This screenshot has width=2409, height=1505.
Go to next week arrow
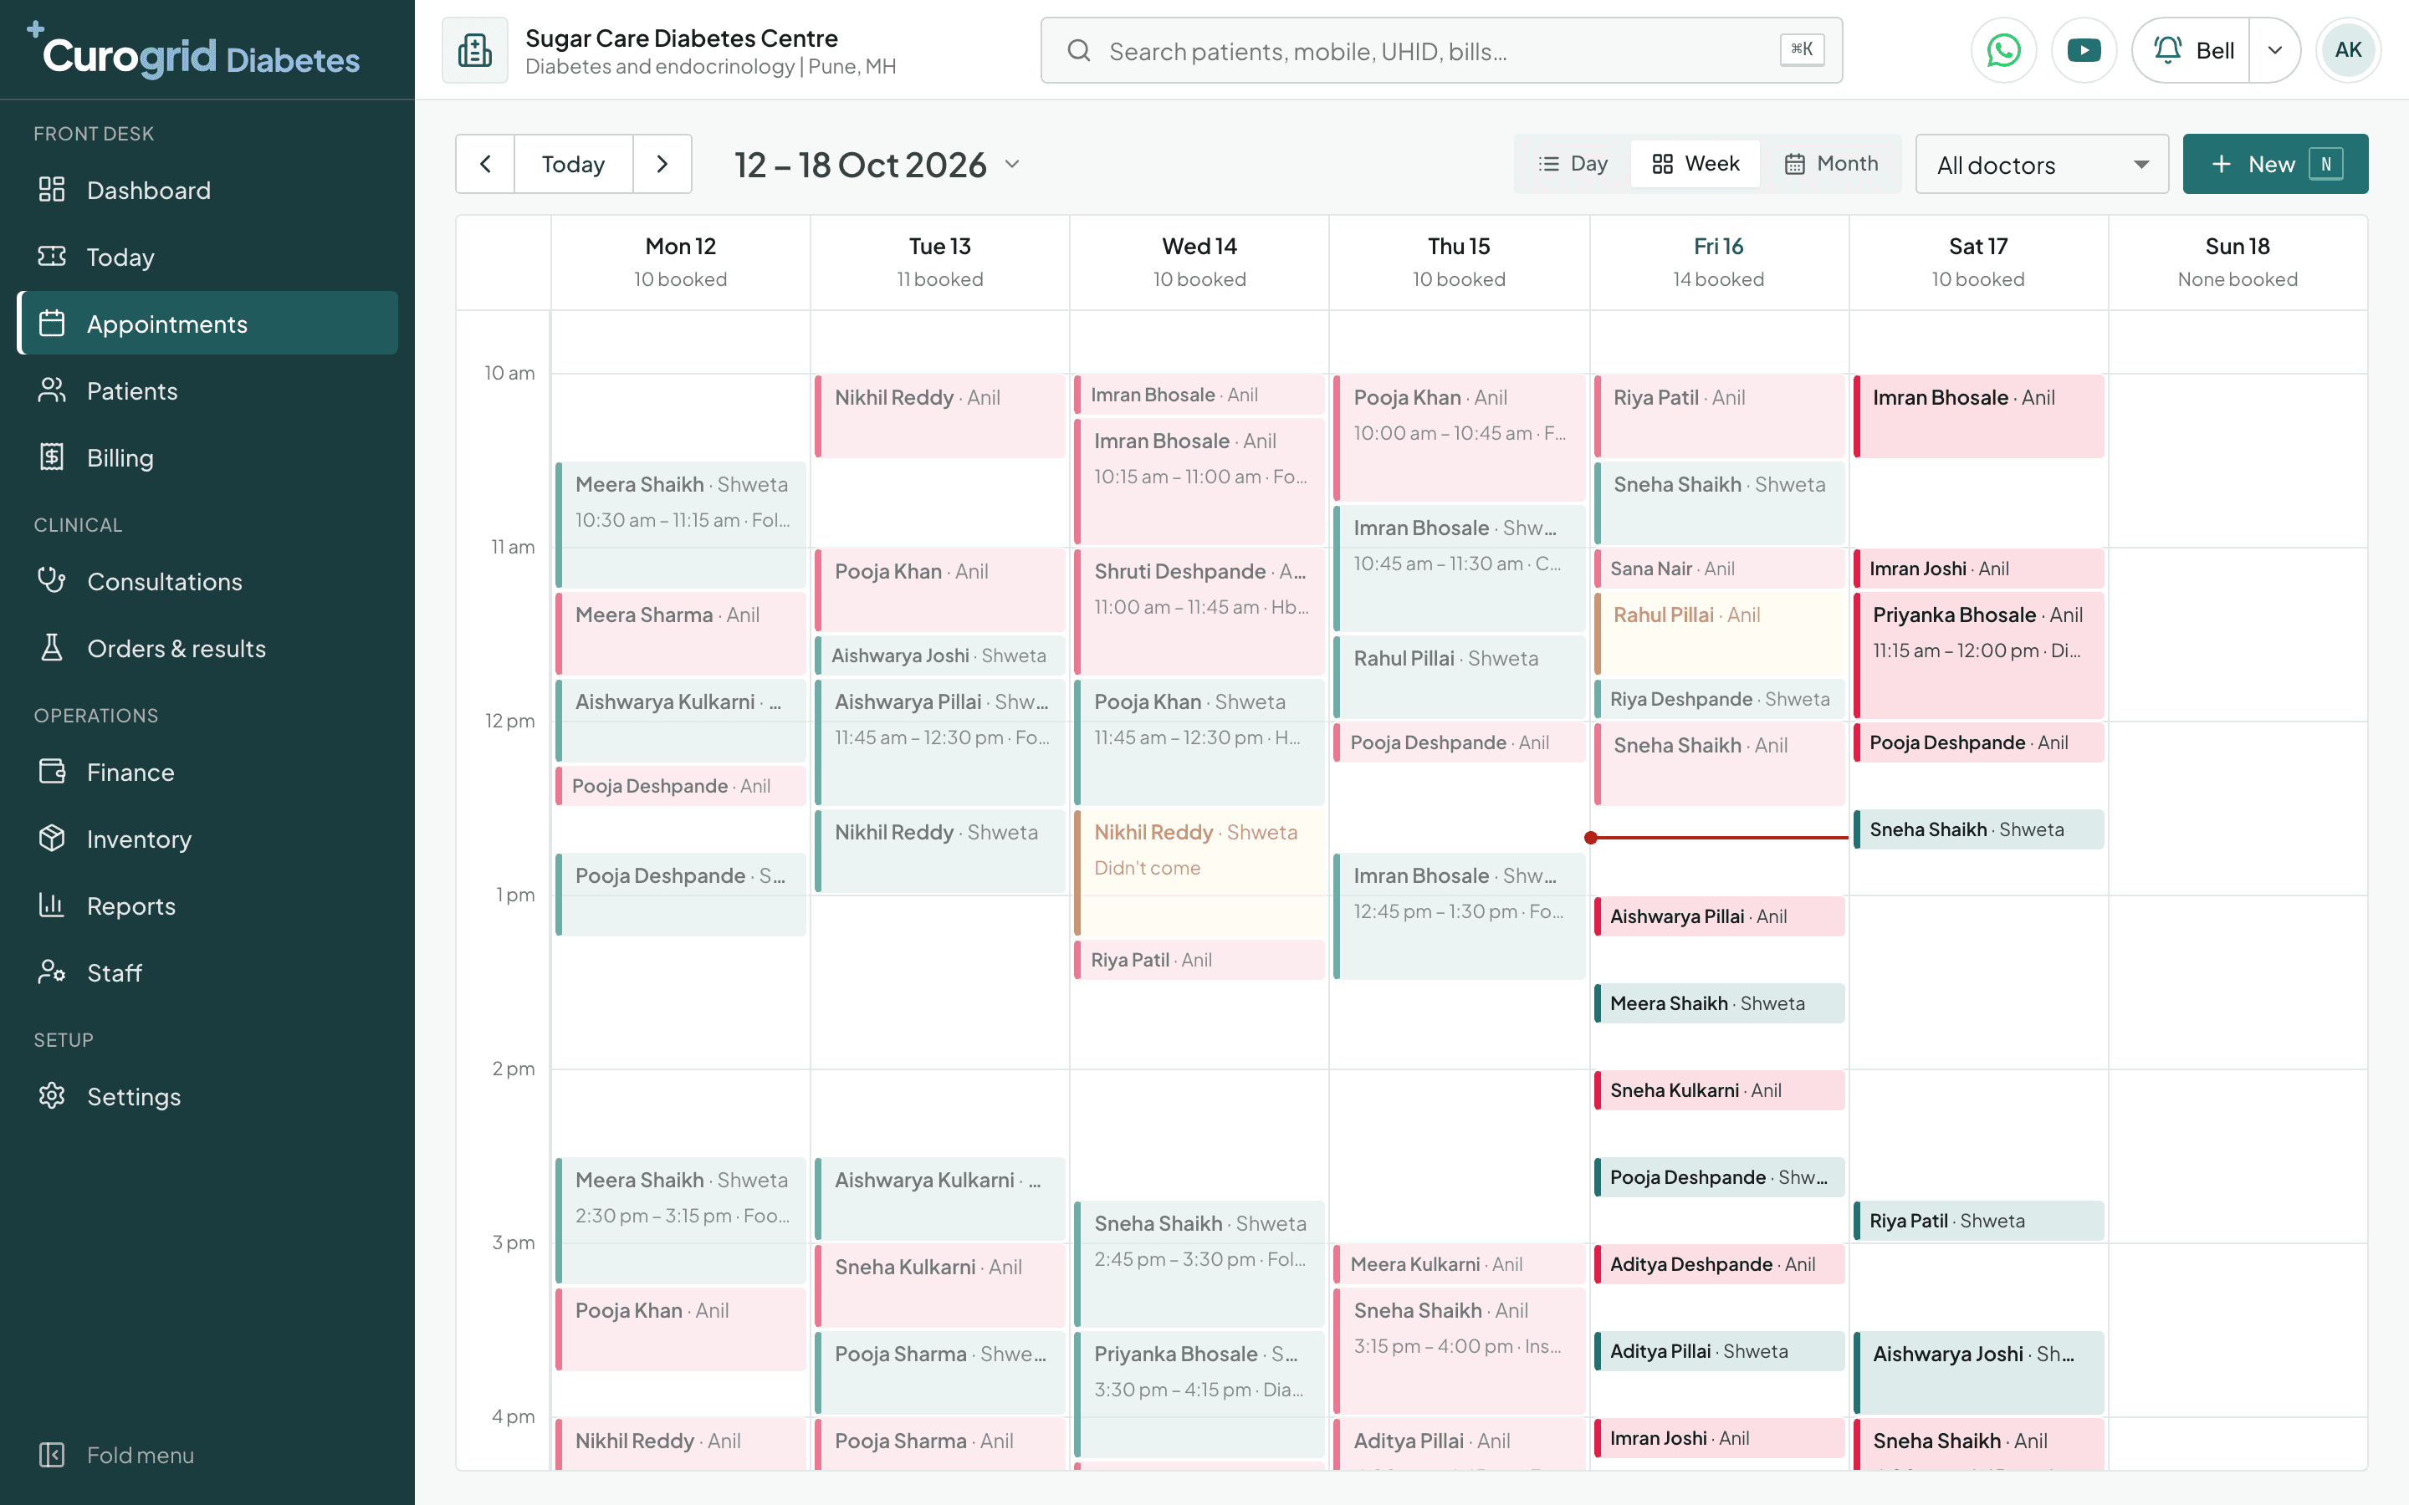[662, 163]
